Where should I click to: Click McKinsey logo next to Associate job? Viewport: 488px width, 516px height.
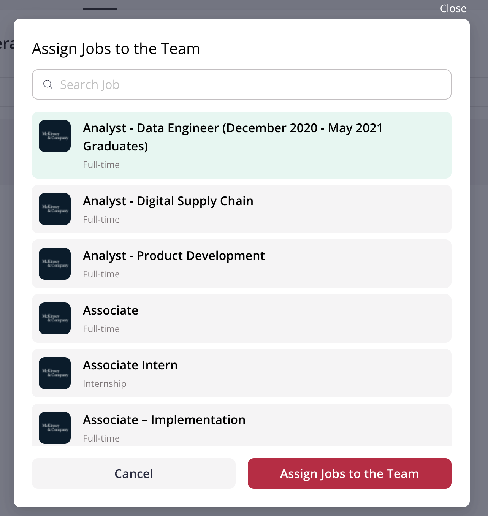(x=55, y=318)
